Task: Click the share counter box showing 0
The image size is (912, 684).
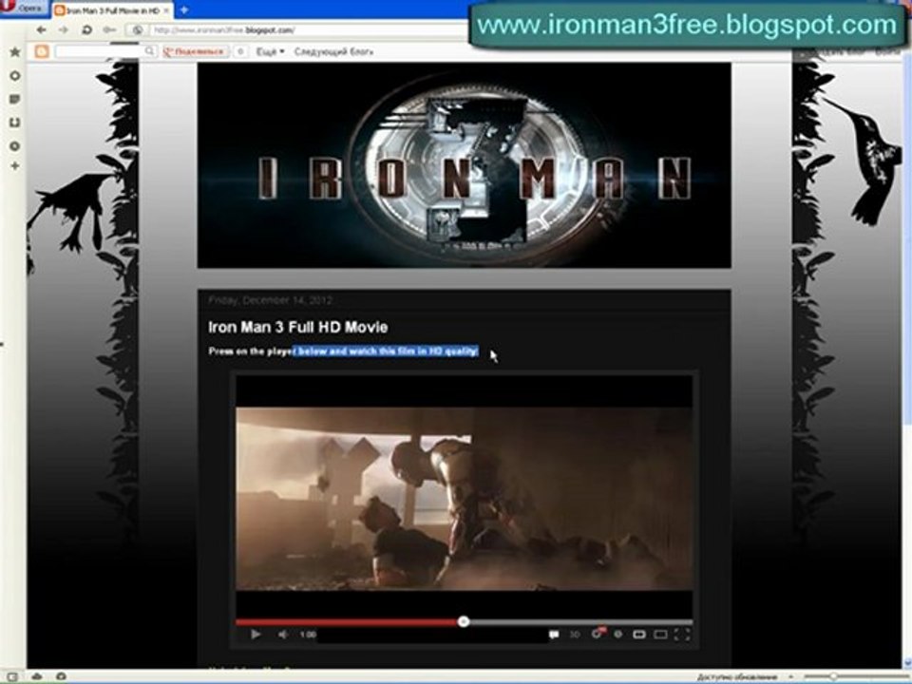Action: (240, 51)
